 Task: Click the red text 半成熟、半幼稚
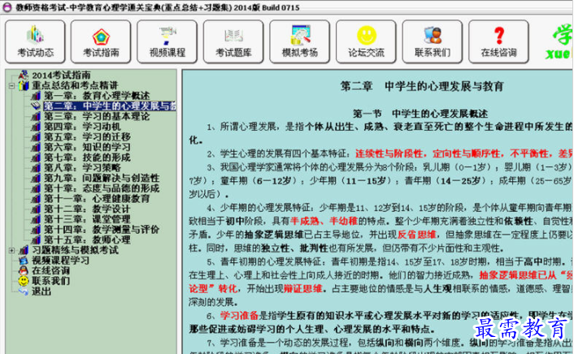point(324,221)
